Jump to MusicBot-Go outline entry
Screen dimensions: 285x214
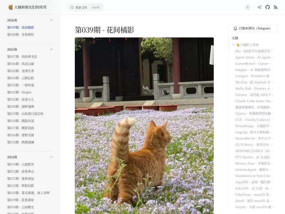(254, 138)
